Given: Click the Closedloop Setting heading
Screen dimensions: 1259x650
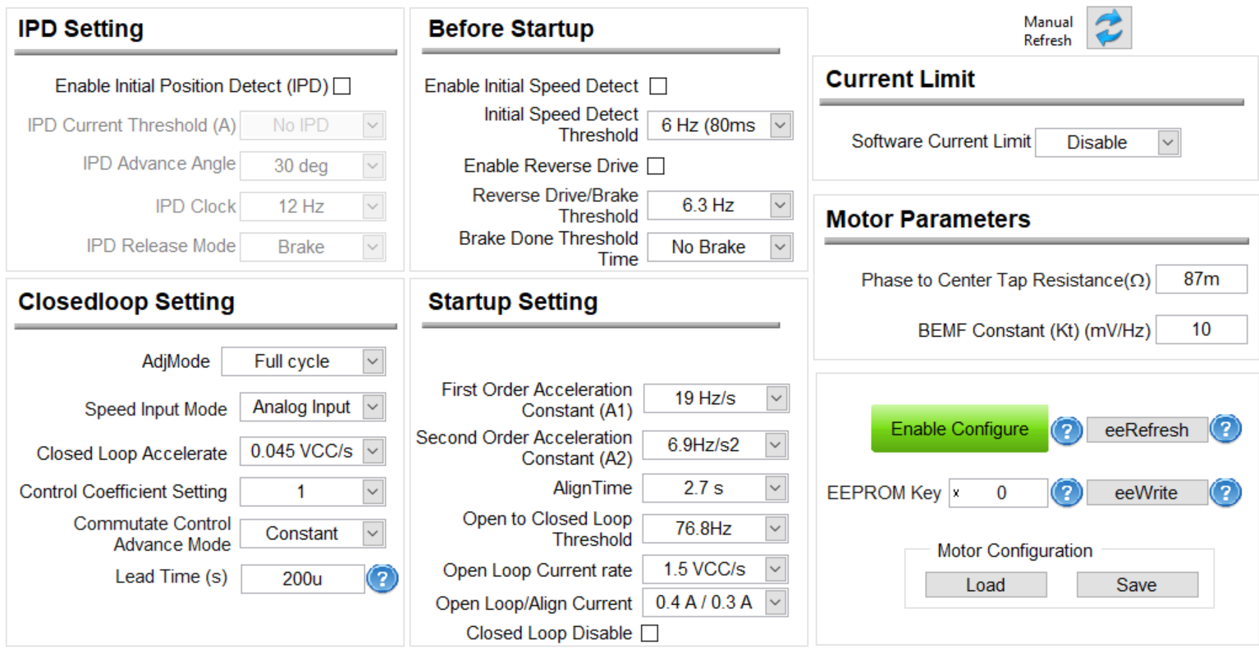Looking at the screenshot, I should click(126, 302).
